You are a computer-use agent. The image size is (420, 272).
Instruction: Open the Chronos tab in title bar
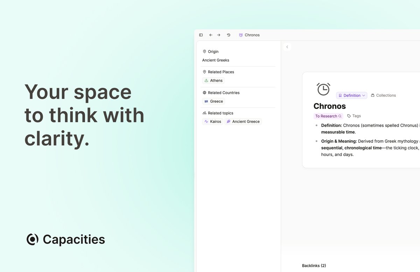coord(249,35)
